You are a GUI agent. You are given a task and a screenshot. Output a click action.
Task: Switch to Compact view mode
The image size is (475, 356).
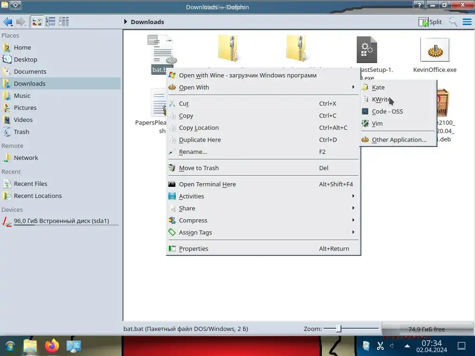point(50,22)
